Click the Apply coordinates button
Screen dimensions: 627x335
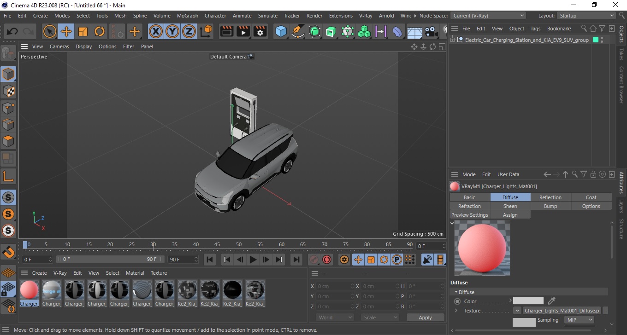click(x=425, y=318)
